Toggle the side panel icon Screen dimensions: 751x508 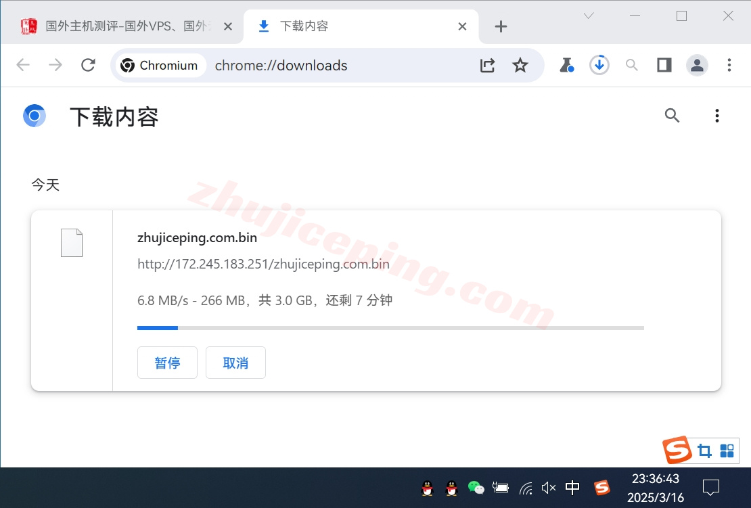point(664,65)
